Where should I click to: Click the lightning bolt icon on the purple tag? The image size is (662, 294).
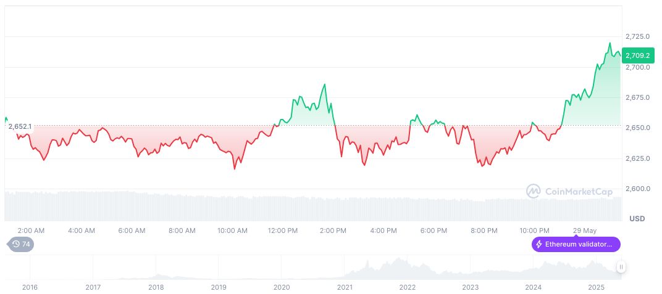(x=539, y=245)
